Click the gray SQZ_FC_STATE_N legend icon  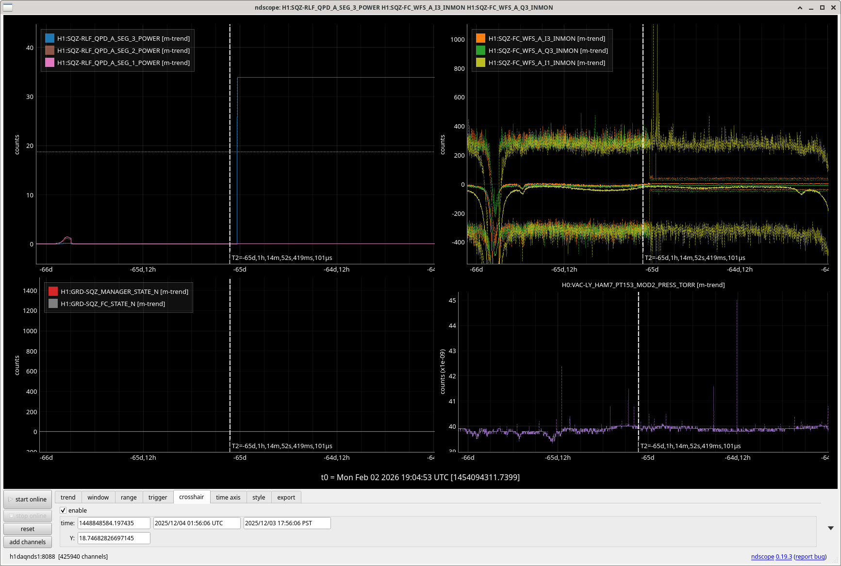pos(53,304)
